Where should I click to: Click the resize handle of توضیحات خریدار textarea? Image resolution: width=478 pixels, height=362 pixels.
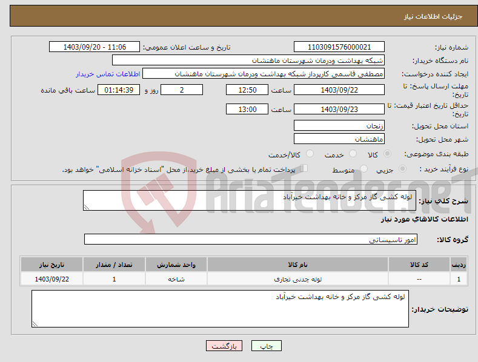tap(35, 324)
